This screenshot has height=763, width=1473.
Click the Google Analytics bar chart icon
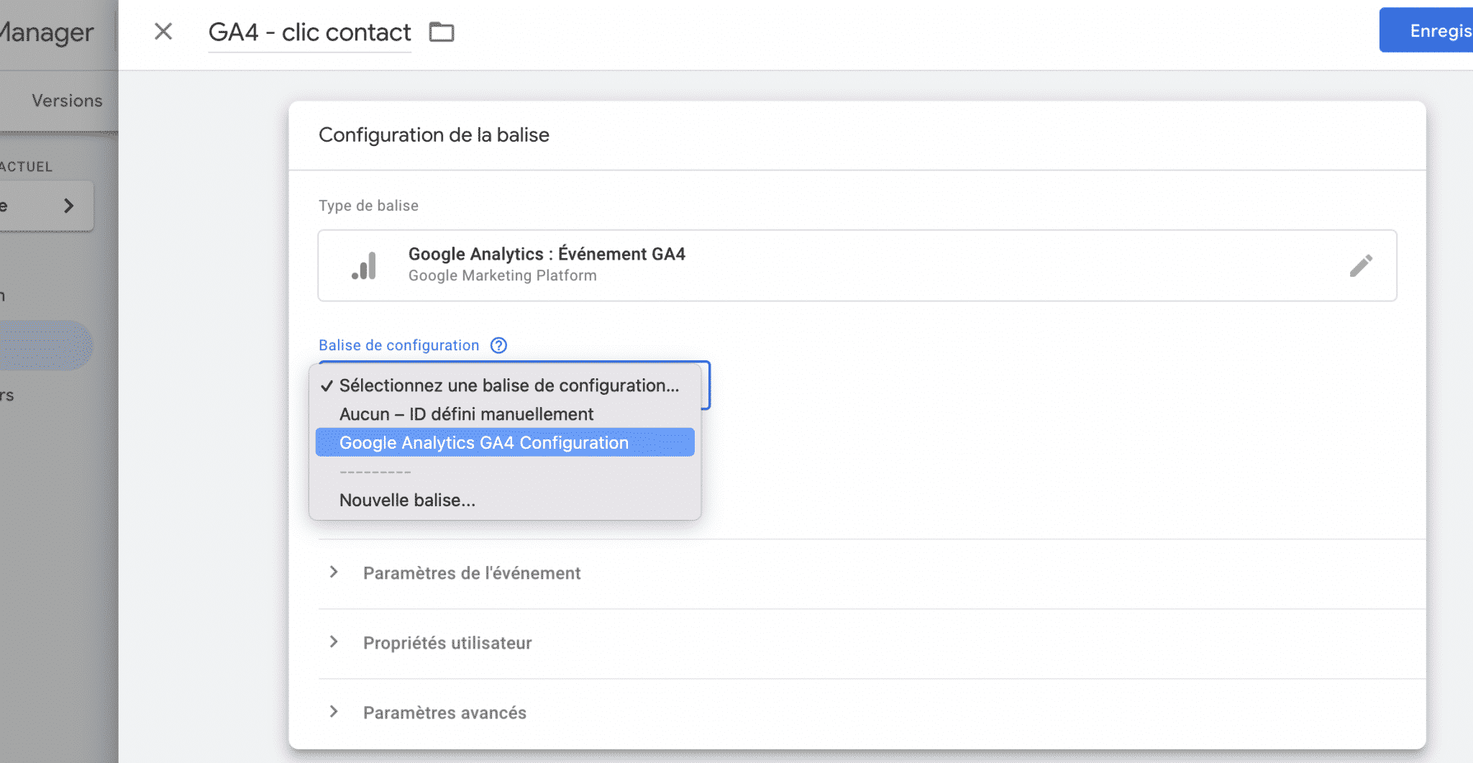tap(364, 265)
